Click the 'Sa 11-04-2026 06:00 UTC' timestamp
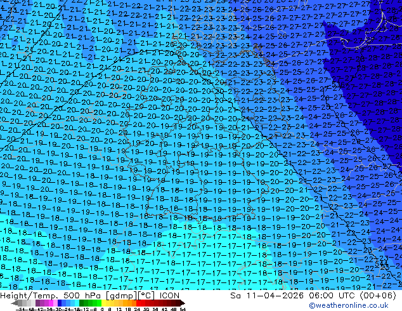402x311 pixels. (294, 296)
